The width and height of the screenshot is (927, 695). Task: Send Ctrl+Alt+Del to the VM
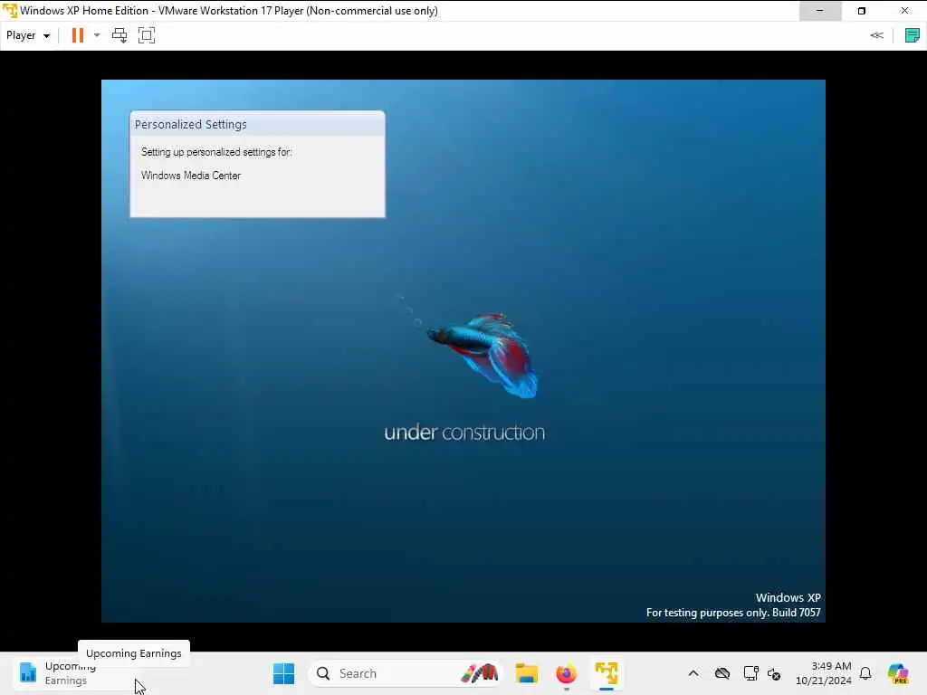119,35
